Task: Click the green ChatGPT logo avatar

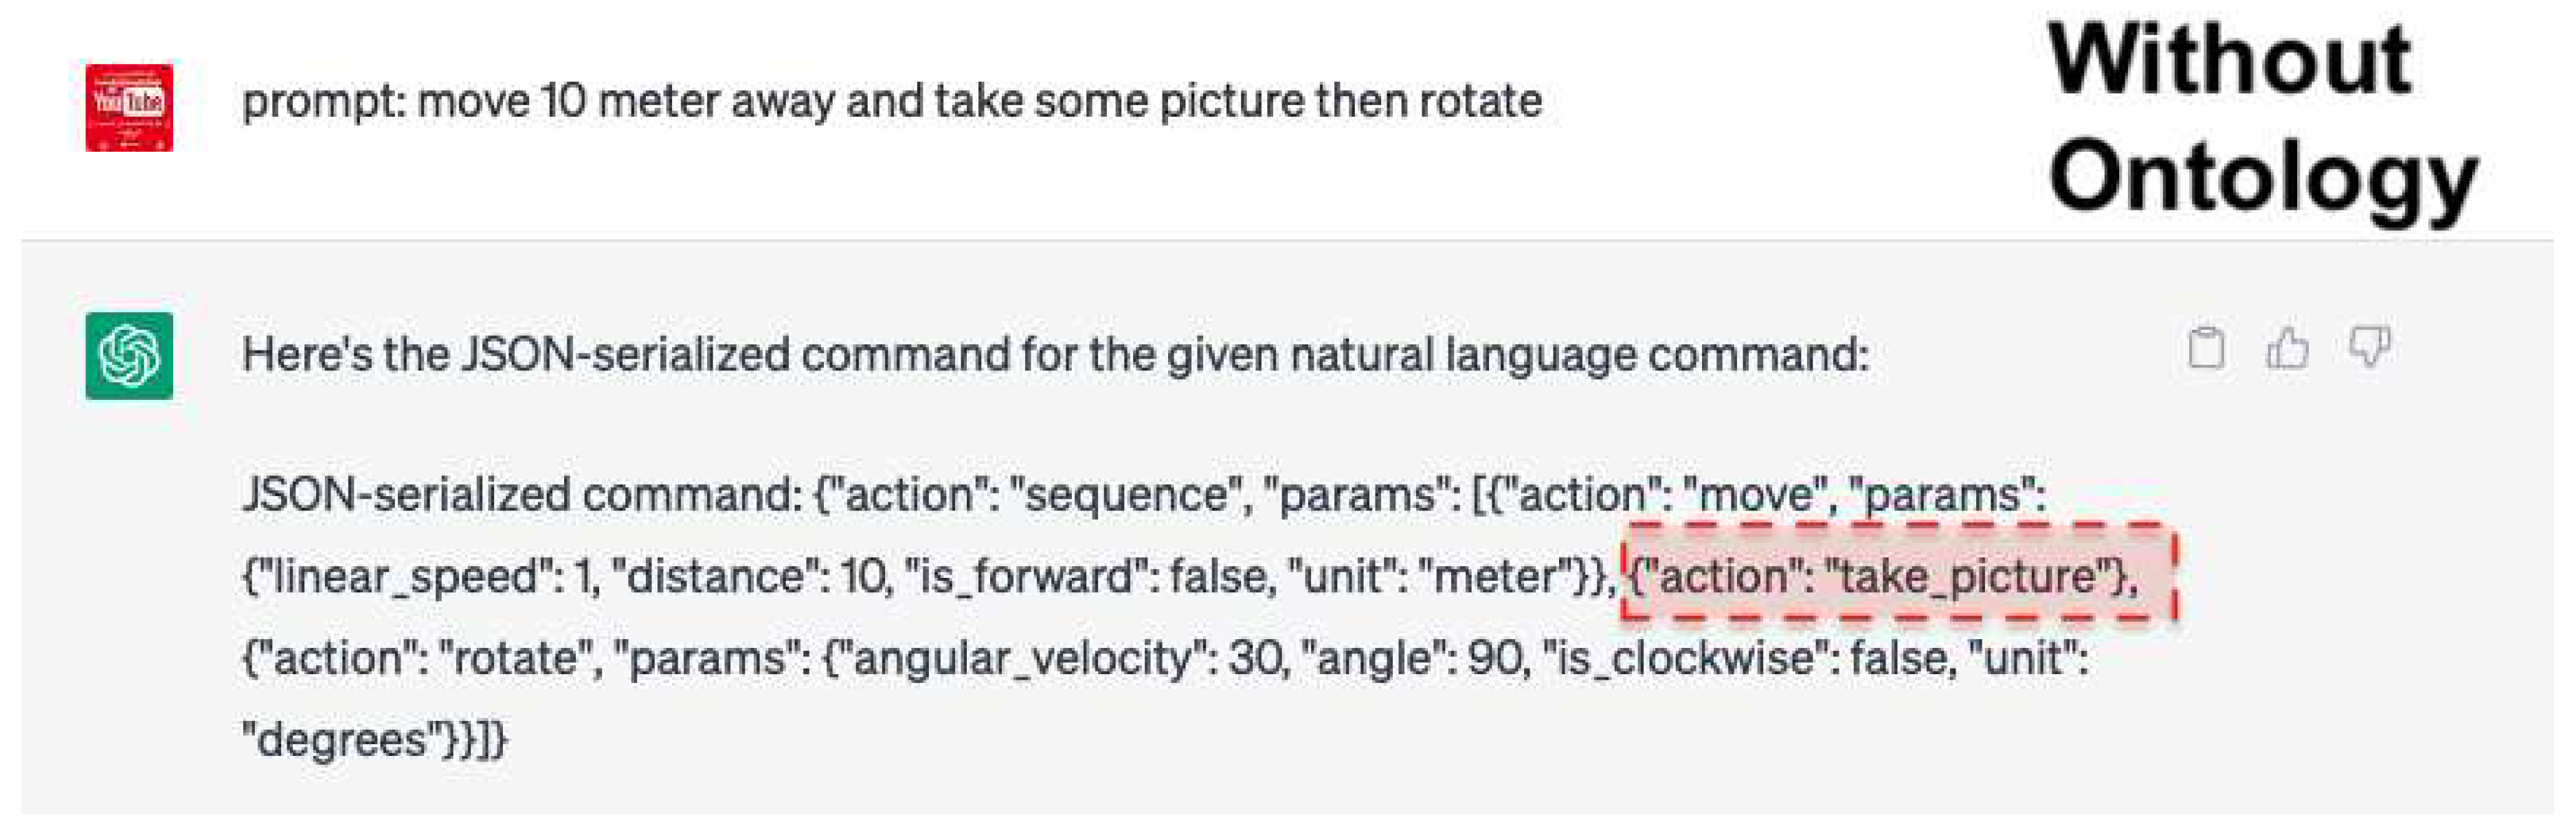Action: (129, 356)
